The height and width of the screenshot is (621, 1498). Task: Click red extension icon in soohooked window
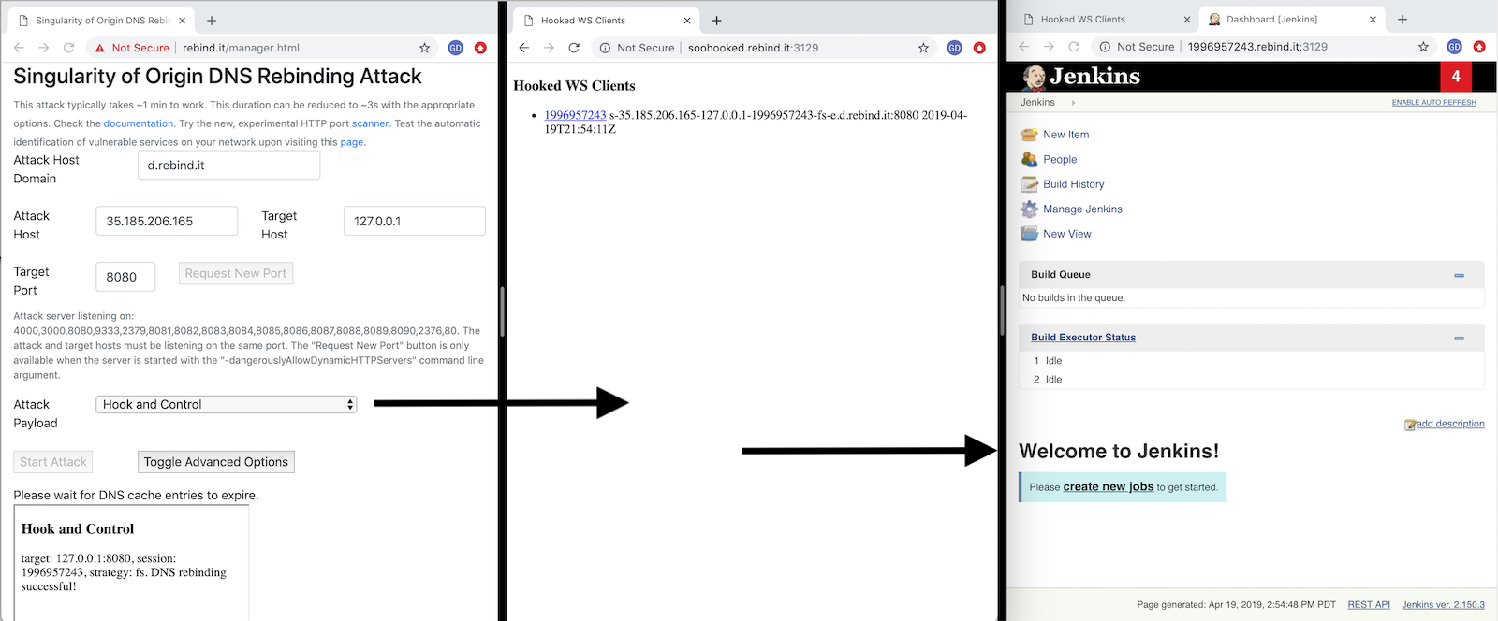coord(979,48)
